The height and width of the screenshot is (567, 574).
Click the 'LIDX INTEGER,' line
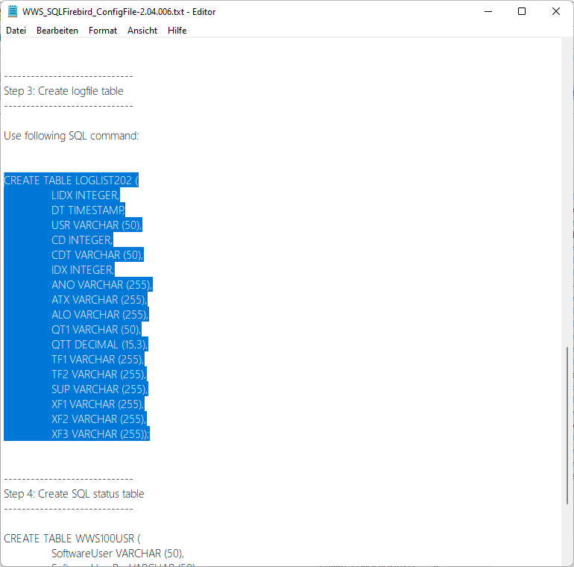(85, 195)
